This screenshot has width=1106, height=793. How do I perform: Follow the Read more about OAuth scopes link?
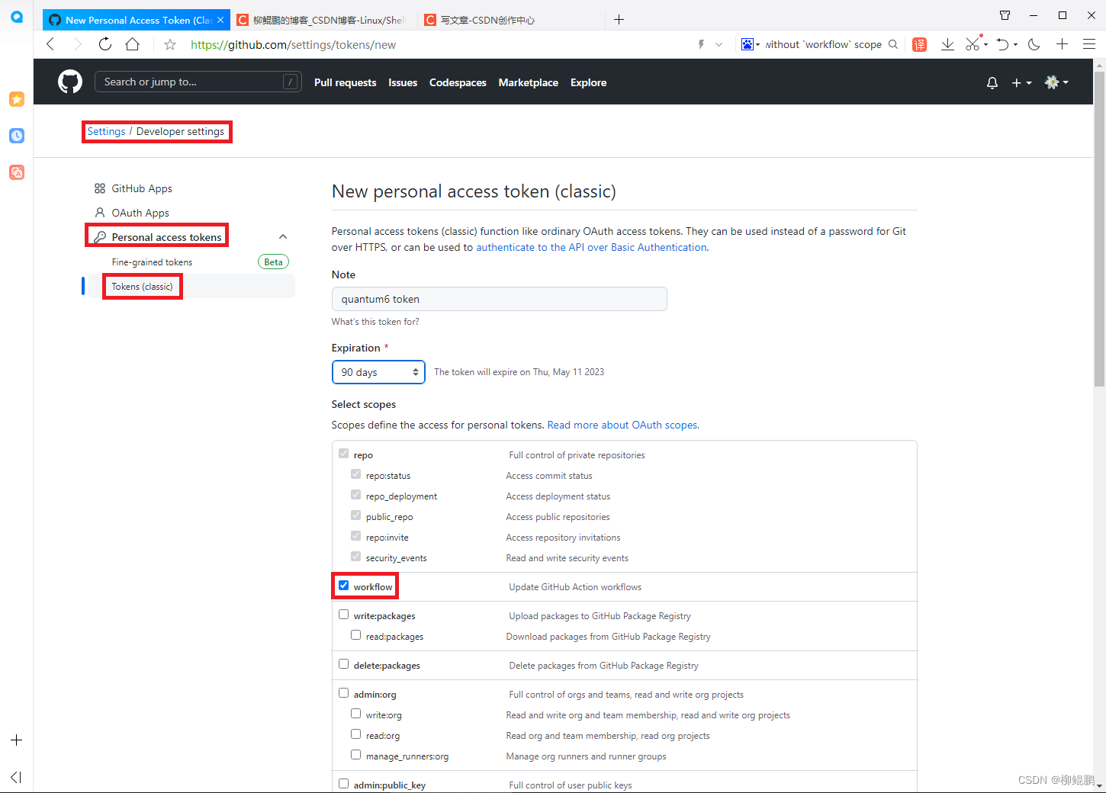(622, 425)
